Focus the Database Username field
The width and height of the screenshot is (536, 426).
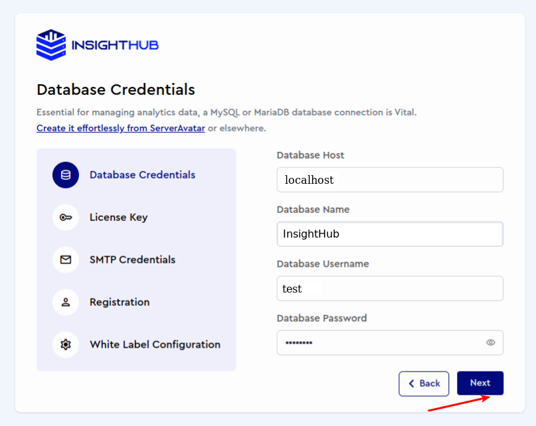tap(390, 289)
